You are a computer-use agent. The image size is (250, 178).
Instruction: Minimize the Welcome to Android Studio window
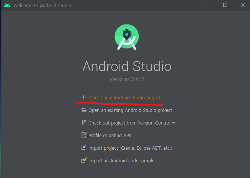tap(207, 5)
